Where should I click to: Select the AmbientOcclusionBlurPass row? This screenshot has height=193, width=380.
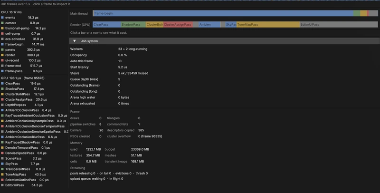(x=29, y=137)
